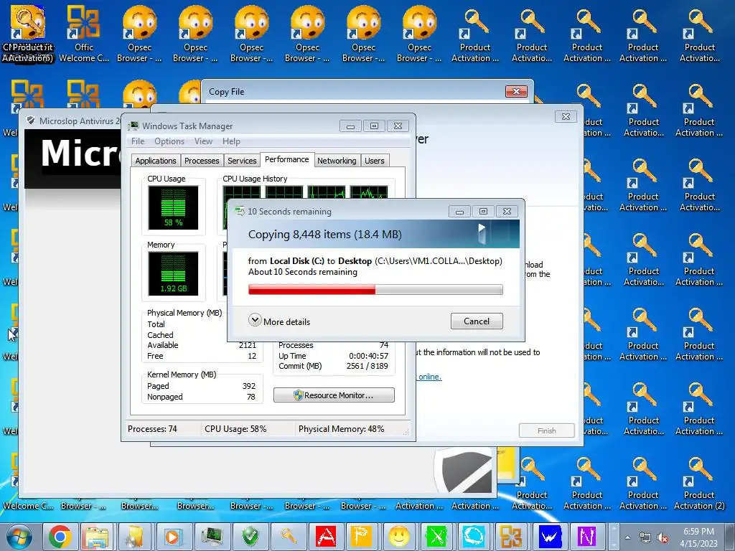Click the rightmost CPU Usage History graph

coord(369,192)
